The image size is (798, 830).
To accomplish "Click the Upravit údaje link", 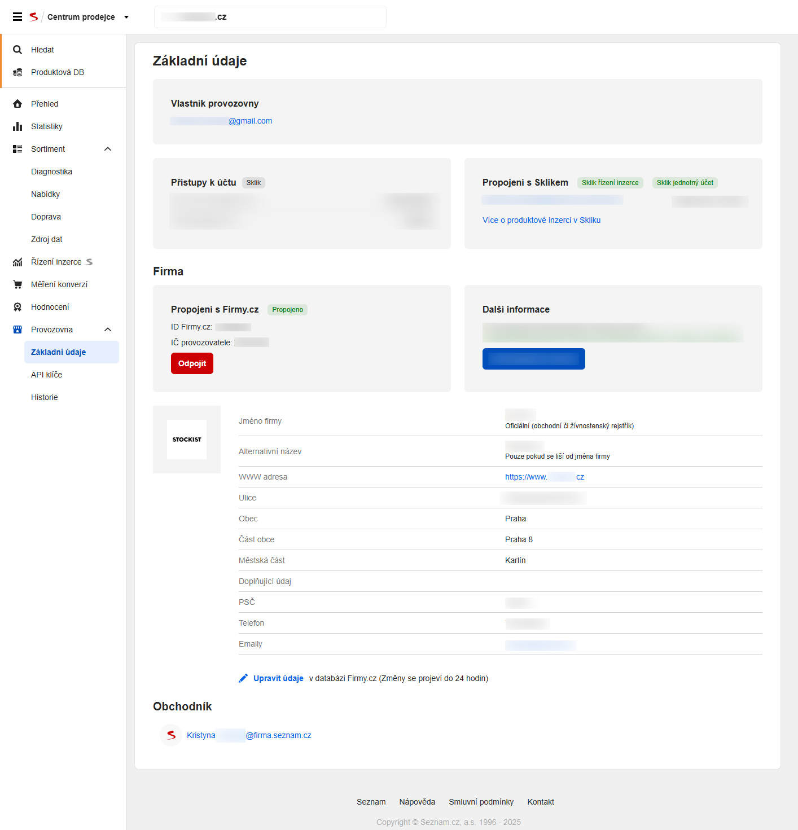I will point(278,678).
